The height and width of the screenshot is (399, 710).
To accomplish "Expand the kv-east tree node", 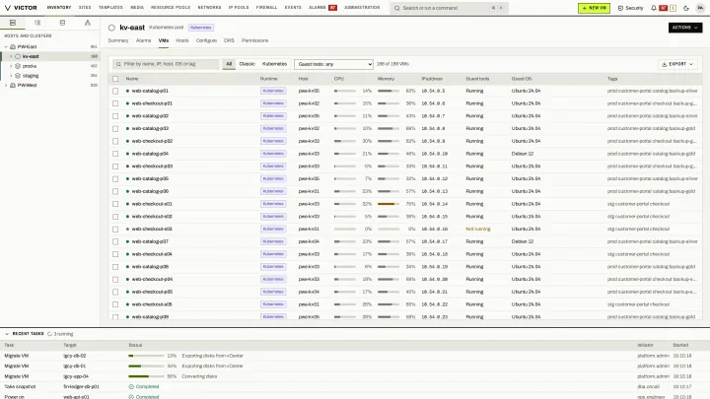I will tap(11, 56).
